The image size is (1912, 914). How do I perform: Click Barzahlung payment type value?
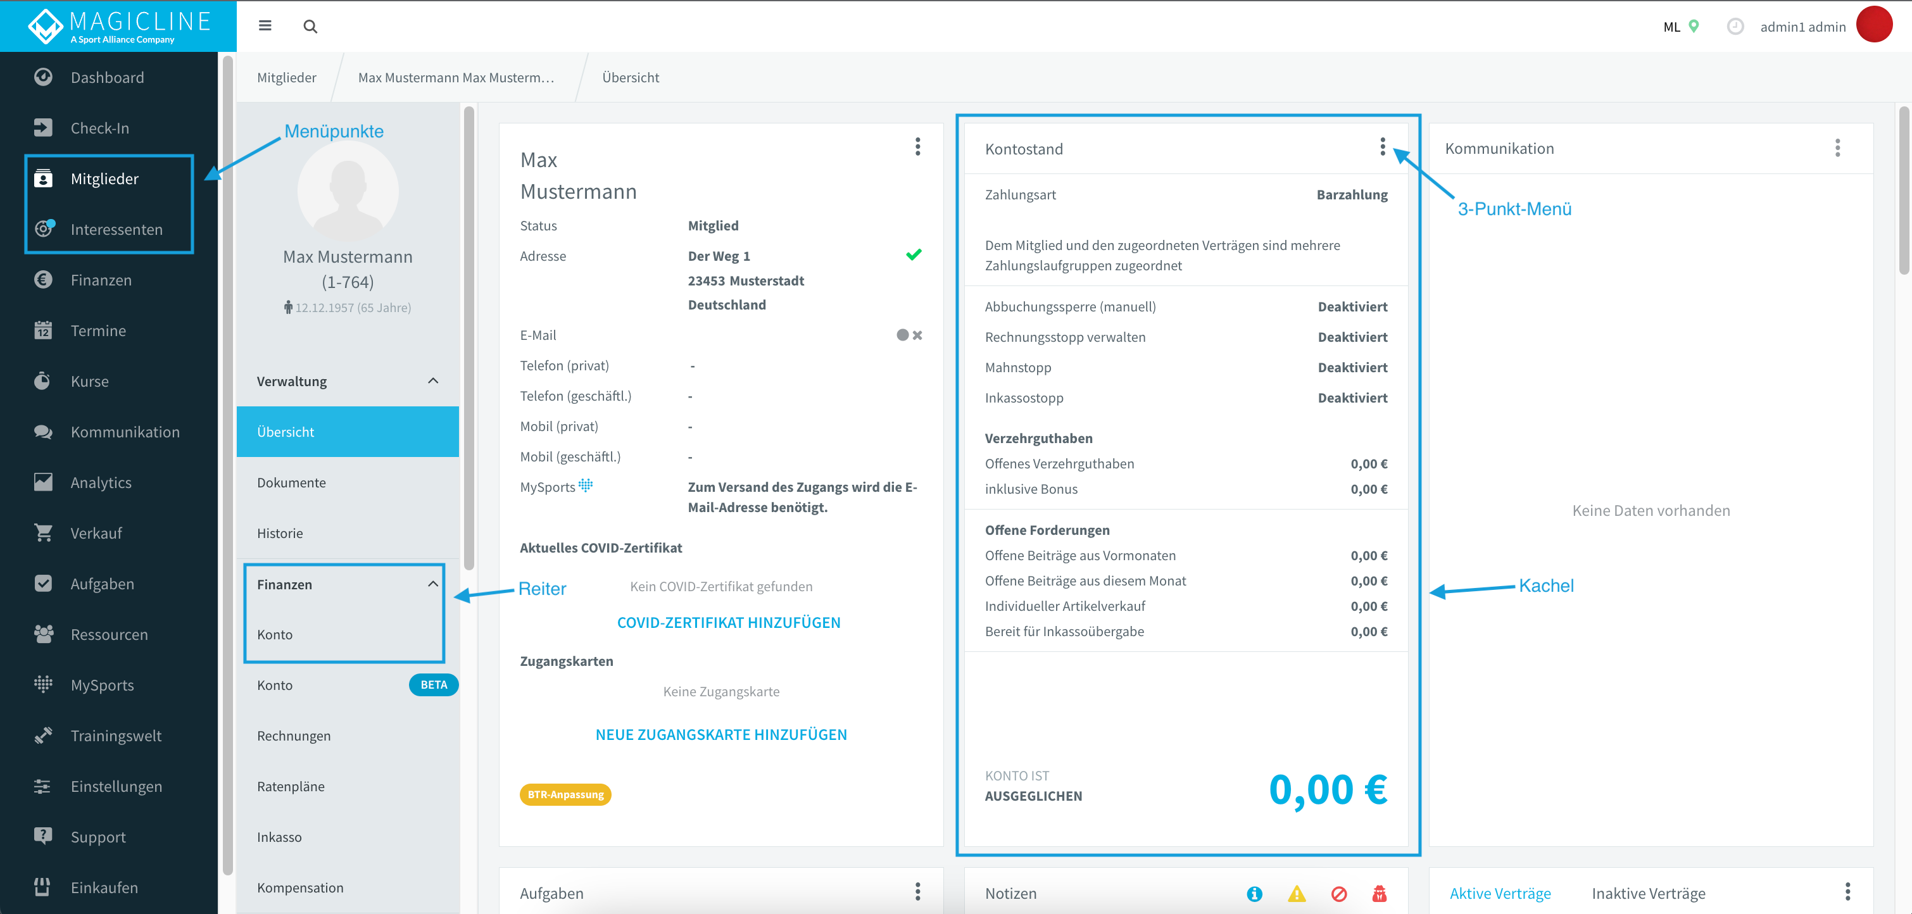(1352, 194)
